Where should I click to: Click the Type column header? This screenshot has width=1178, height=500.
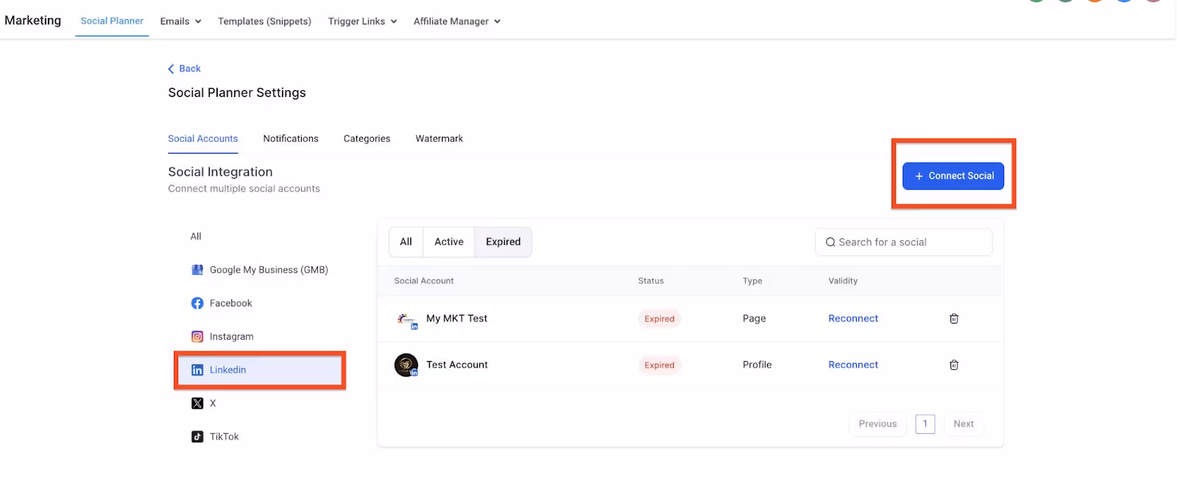point(752,281)
